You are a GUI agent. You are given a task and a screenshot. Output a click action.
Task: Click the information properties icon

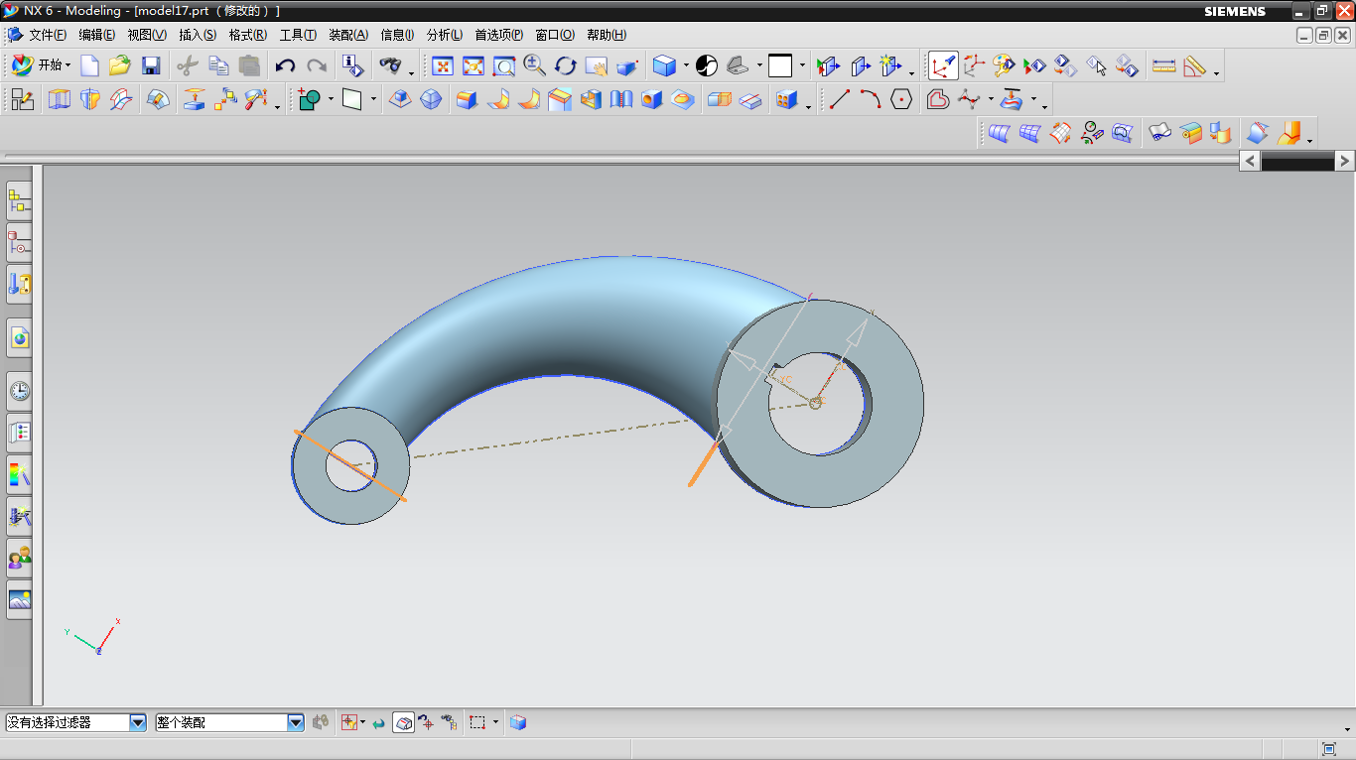coord(352,66)
